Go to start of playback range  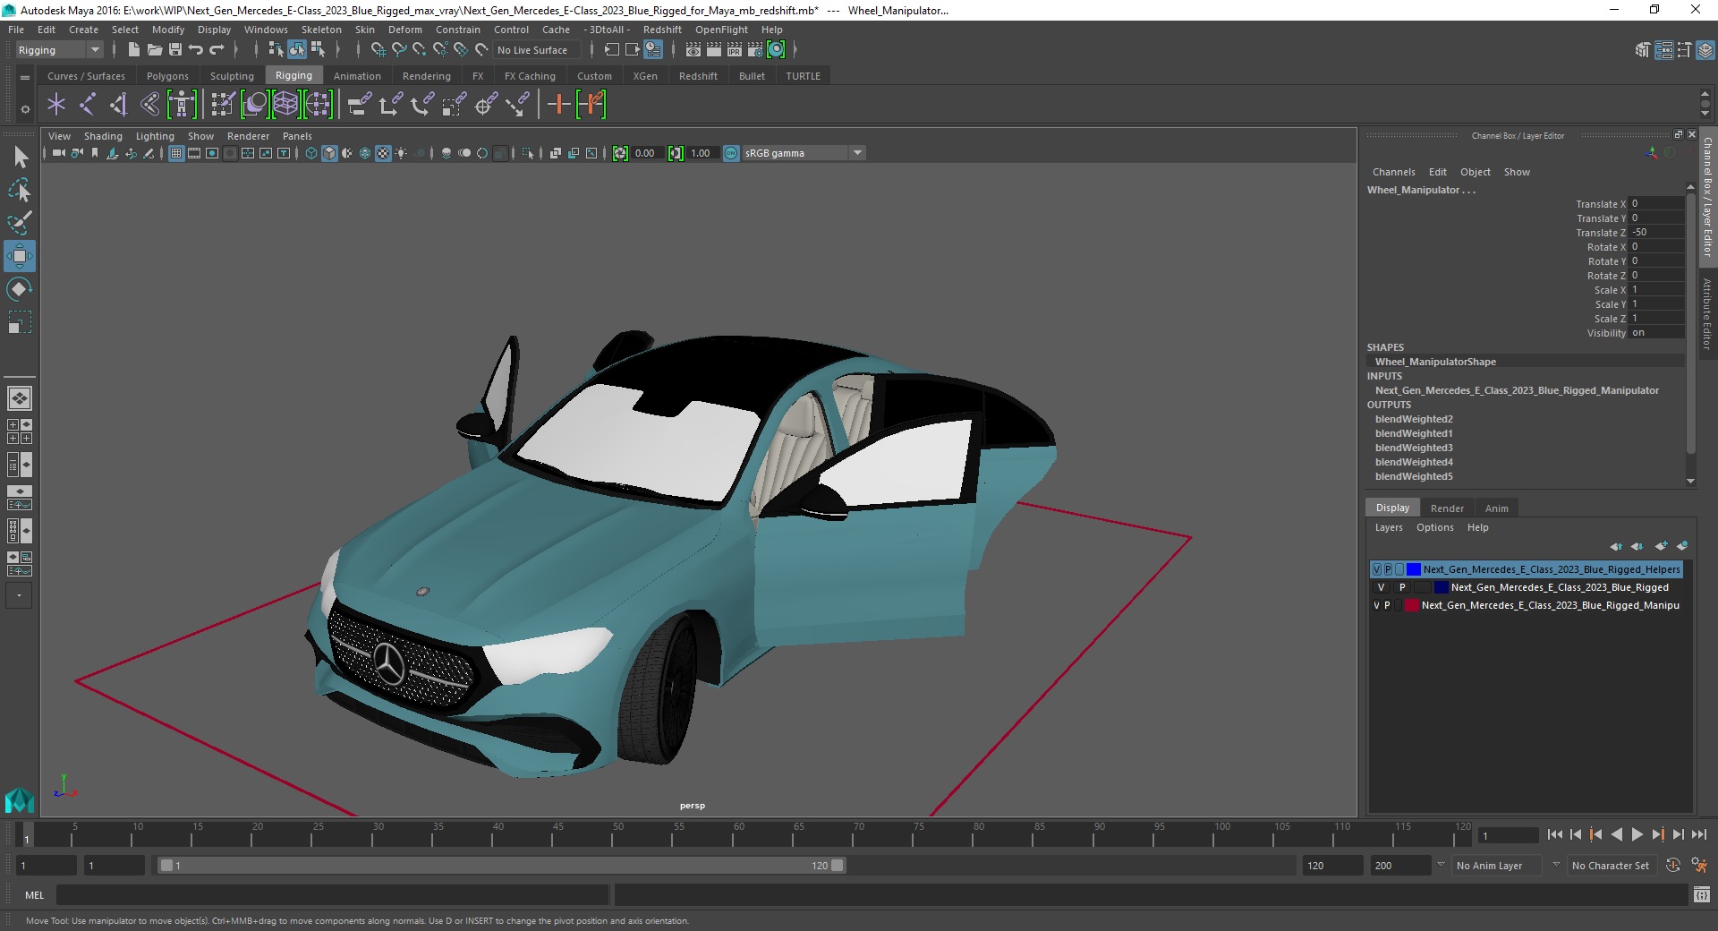pos(1554,834)
